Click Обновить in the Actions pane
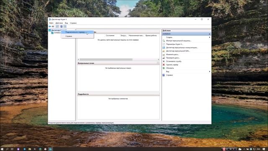 click(170, 68)
